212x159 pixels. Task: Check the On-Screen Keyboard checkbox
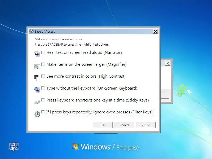click(43, 88)
